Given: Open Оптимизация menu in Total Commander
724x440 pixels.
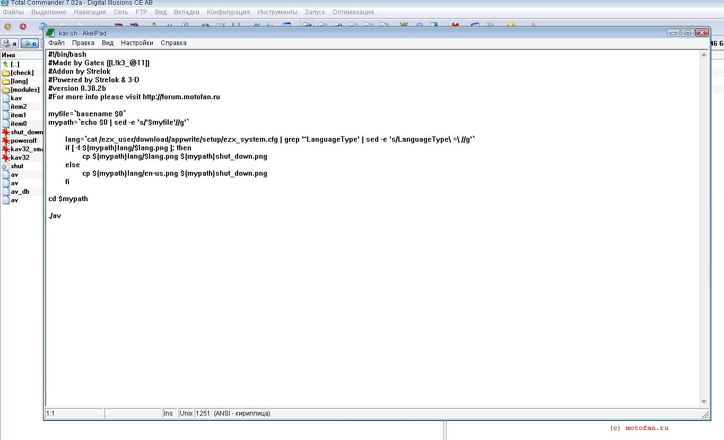Looking at the screenshot, I should point(353,12).
